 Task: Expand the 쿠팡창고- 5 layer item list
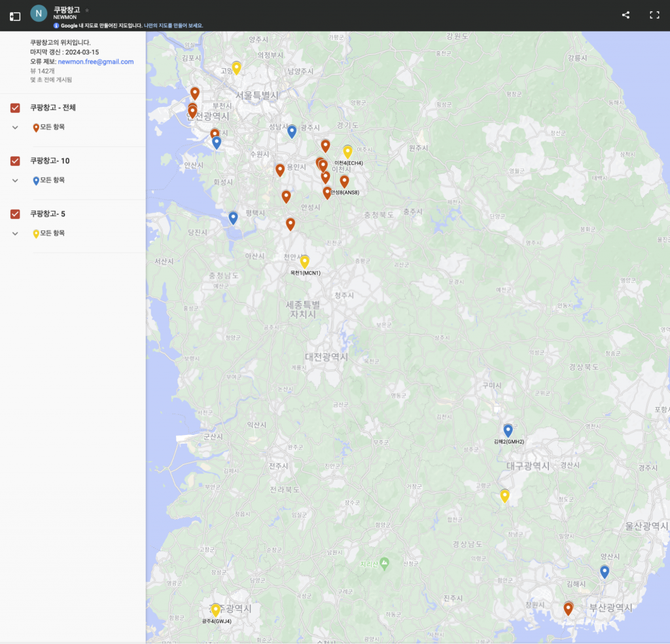[x=15, y=233]
